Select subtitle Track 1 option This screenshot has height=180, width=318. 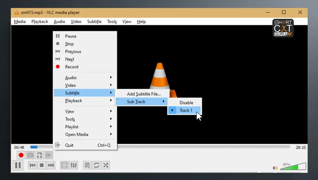coord(184,110)
